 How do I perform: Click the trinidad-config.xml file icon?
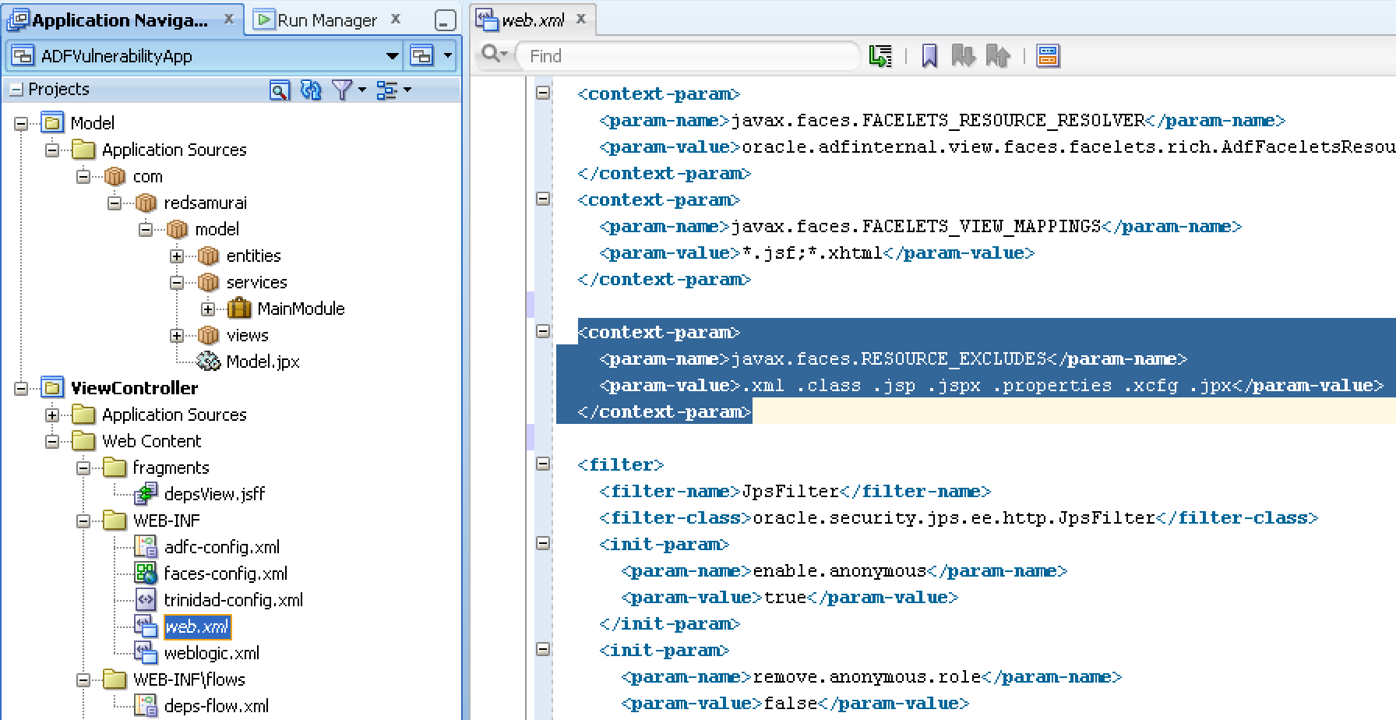pyautogui.click(x=146, y=600)
